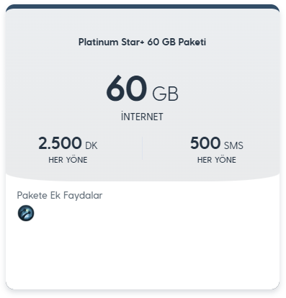This screenshot has width=286, height=298.
Task: Select the 2.500 minutes figure
Action: point(60,143)
